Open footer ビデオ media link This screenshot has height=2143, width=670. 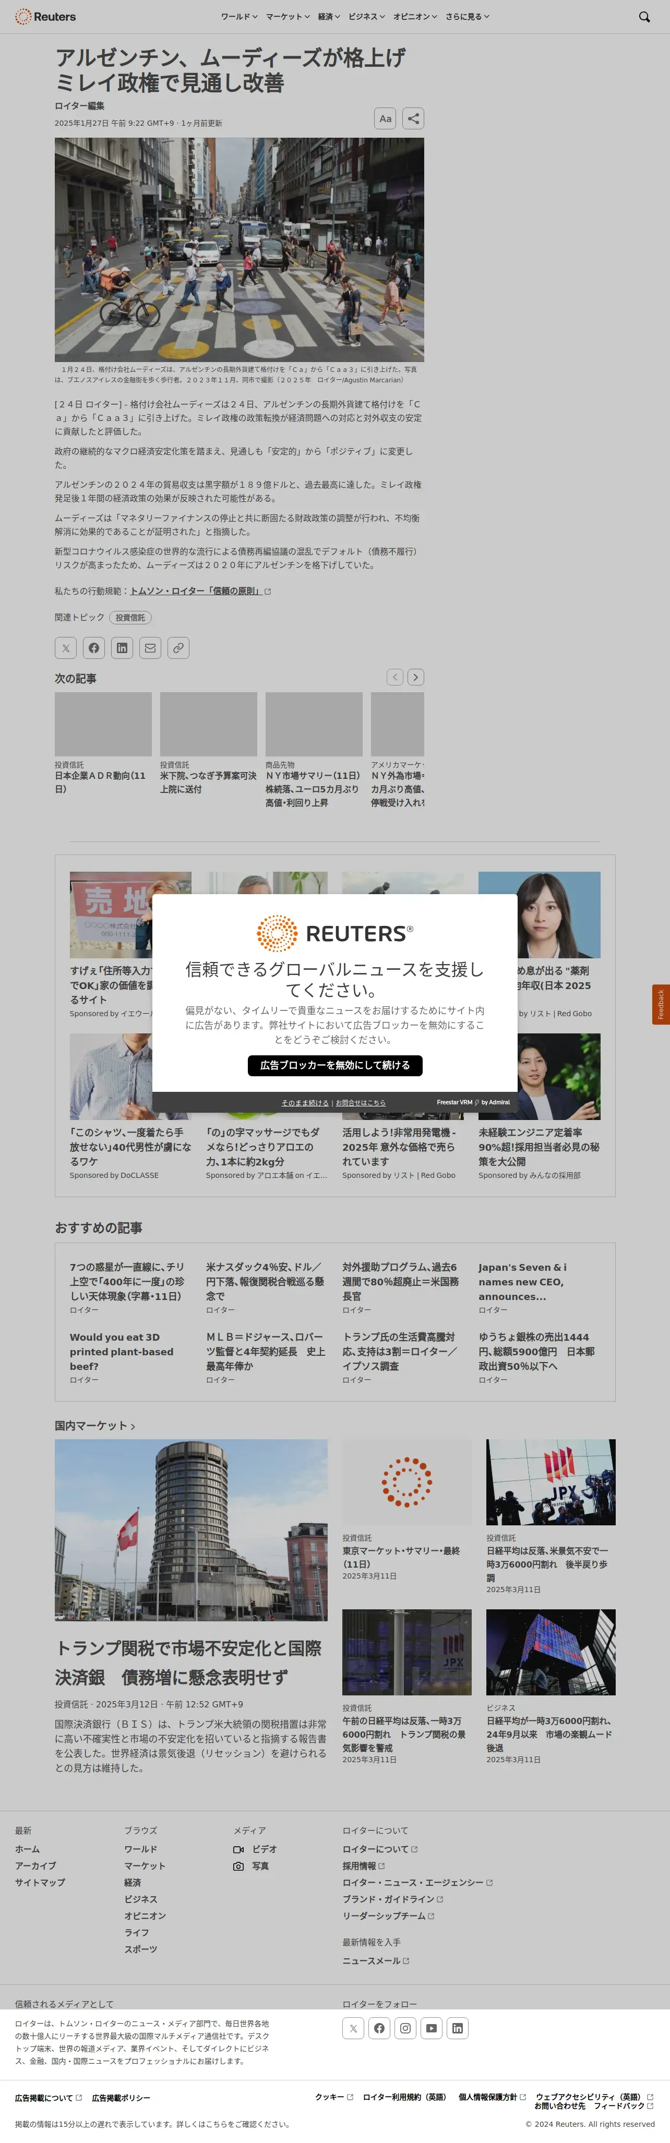[x=255, y=1849]
